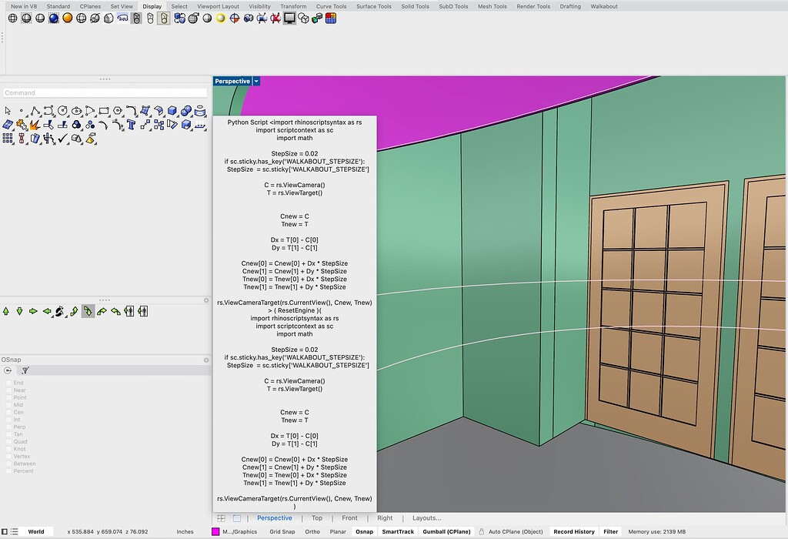This screenshot has height=539, width=788.
Task: Toggle the Mid object snap checkbox
Action: coord(9,405)
